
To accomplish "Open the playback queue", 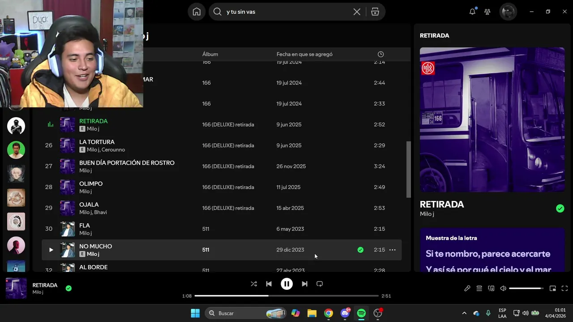I will (x=479, y=288).
